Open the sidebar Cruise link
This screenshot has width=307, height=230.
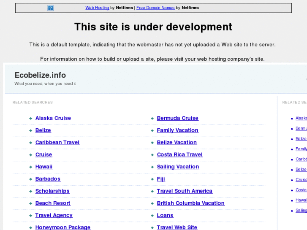tap(301, 179)
